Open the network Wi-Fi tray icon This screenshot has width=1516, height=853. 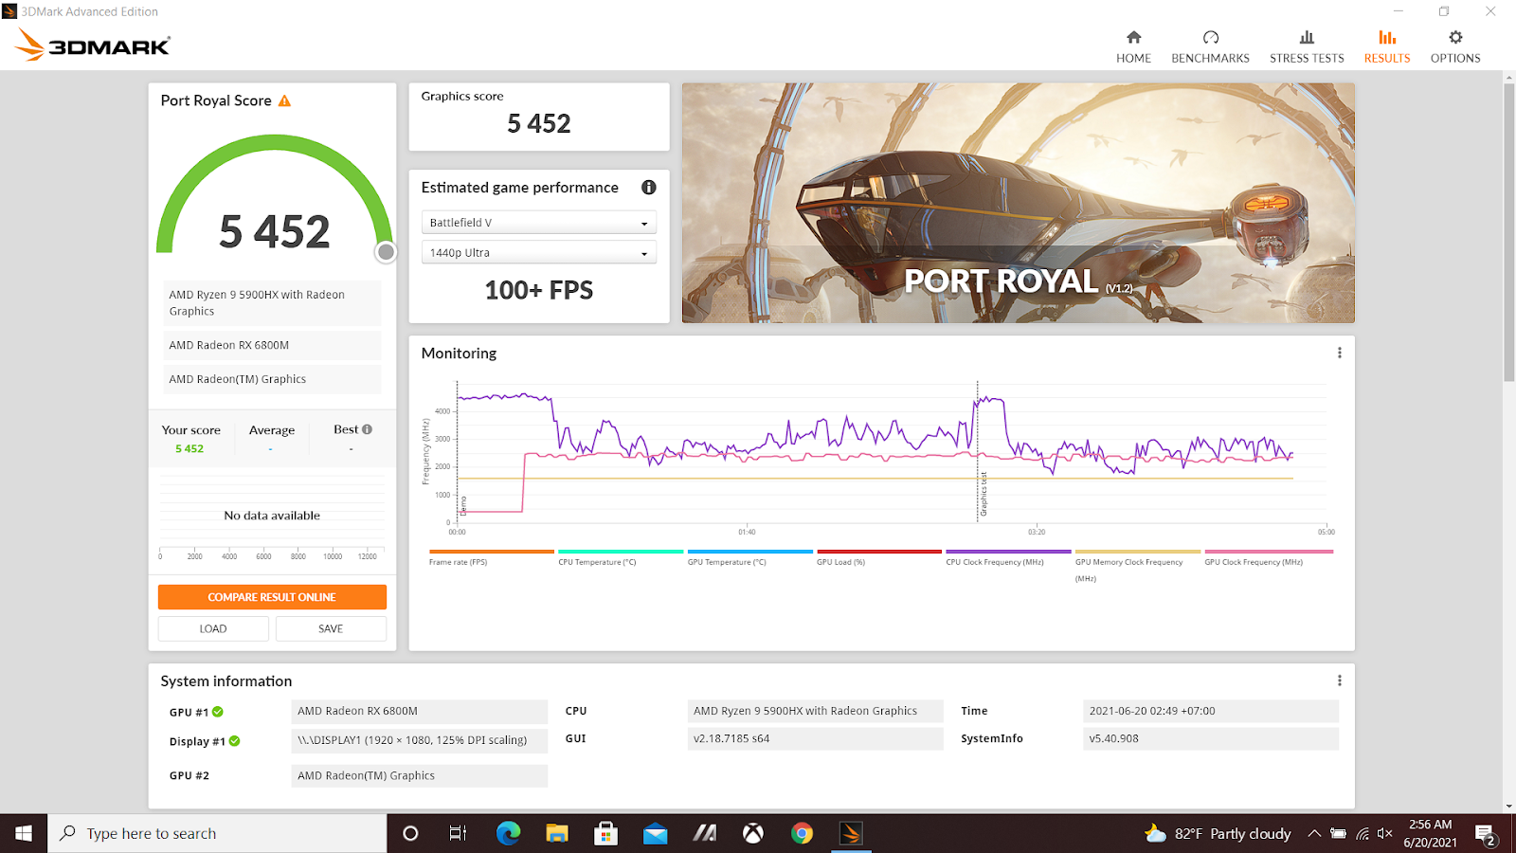pyautogui.click(x=1363, y=833)
